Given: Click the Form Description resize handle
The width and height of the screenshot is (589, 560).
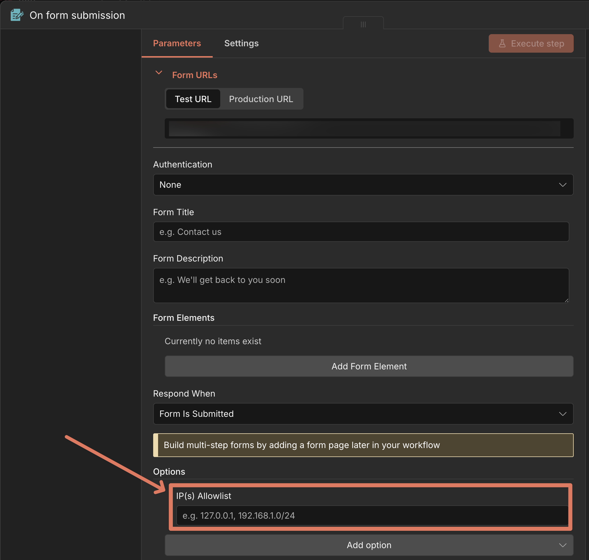Looking at the screenshot, I should [x=566, y=300].
